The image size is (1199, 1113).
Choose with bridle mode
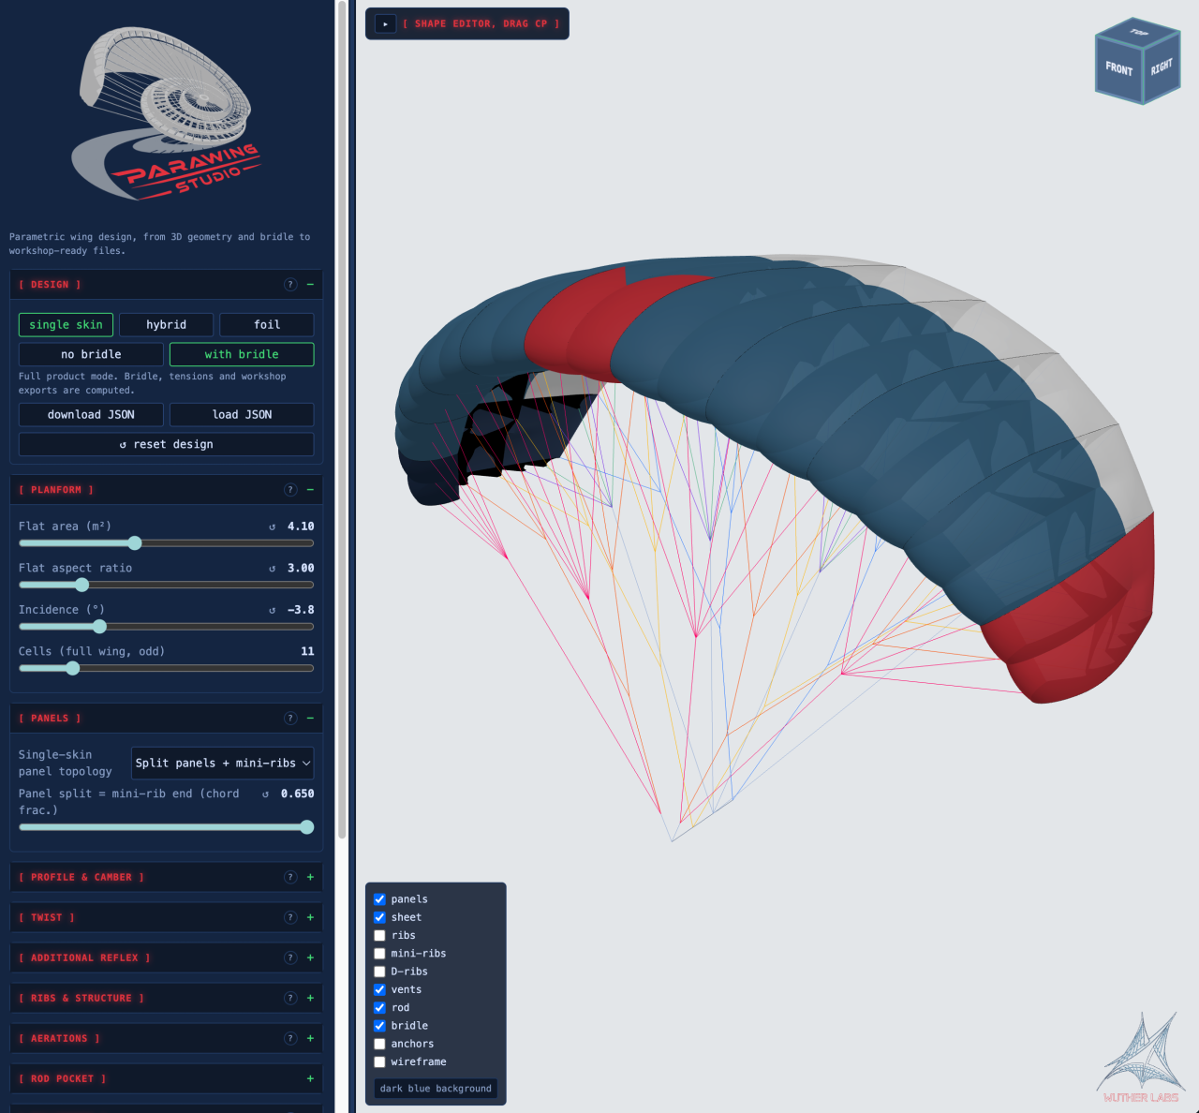click(242, 355)
